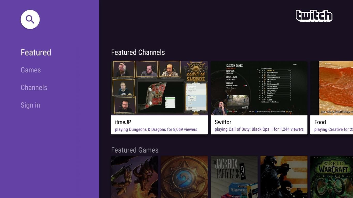
Task: Click 'playing Dungeons & Dragons for 8,069 viewers'
Action: tap(156, 129)
